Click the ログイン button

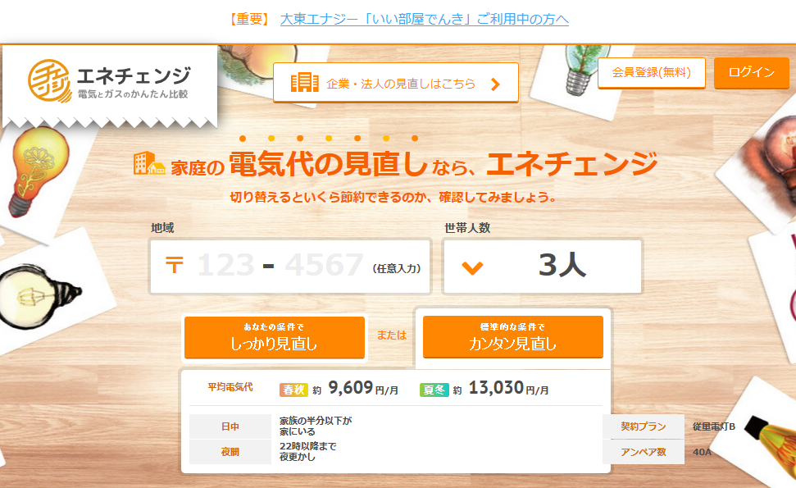752,73
